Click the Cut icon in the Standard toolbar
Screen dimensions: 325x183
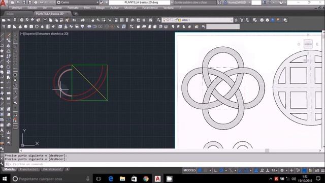[45, 20]
